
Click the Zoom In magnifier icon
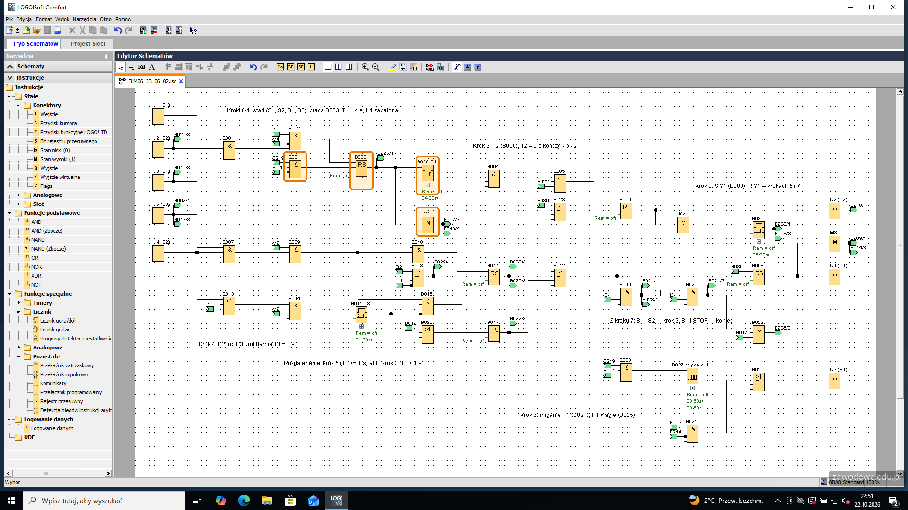(365, 67)
